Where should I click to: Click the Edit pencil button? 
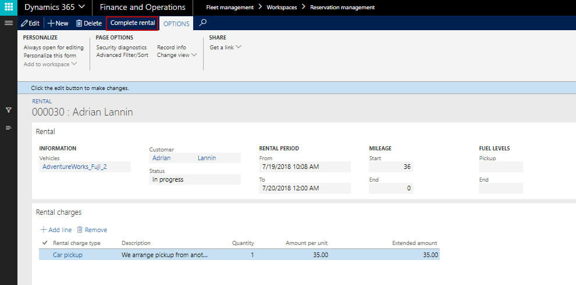coord(30,23)
